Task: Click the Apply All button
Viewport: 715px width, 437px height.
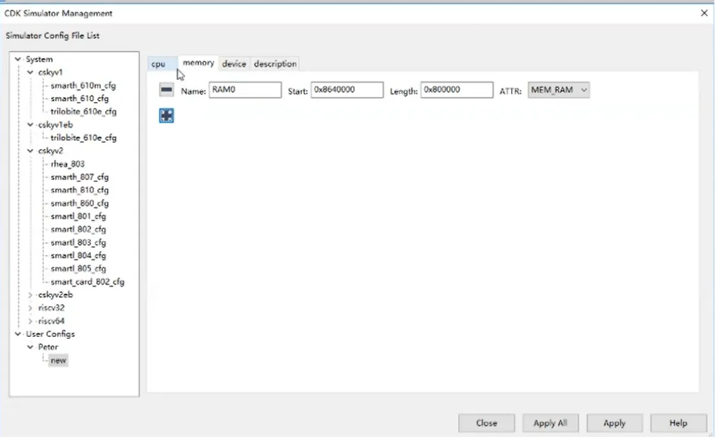Action: tap(550, 423)
